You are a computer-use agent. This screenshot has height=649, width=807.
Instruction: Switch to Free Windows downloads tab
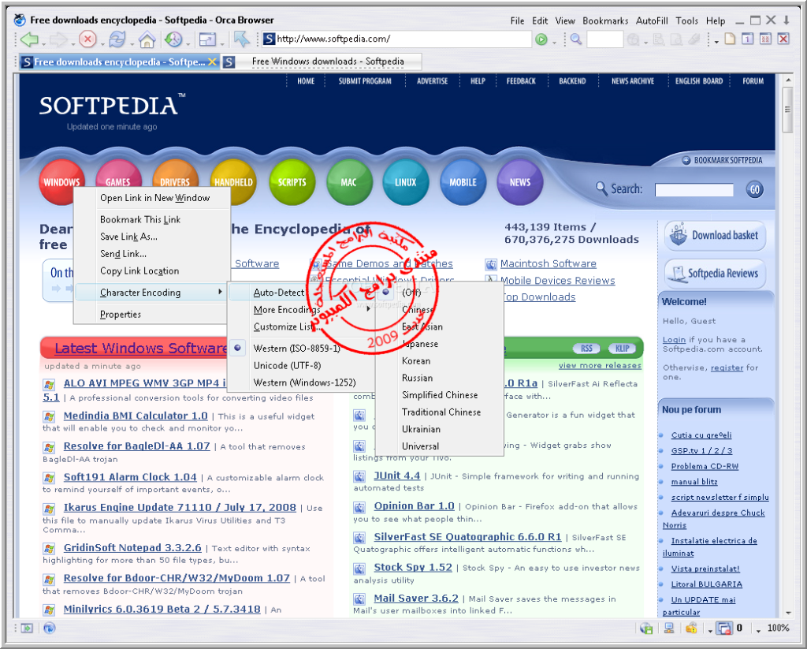tap(322, 62)
